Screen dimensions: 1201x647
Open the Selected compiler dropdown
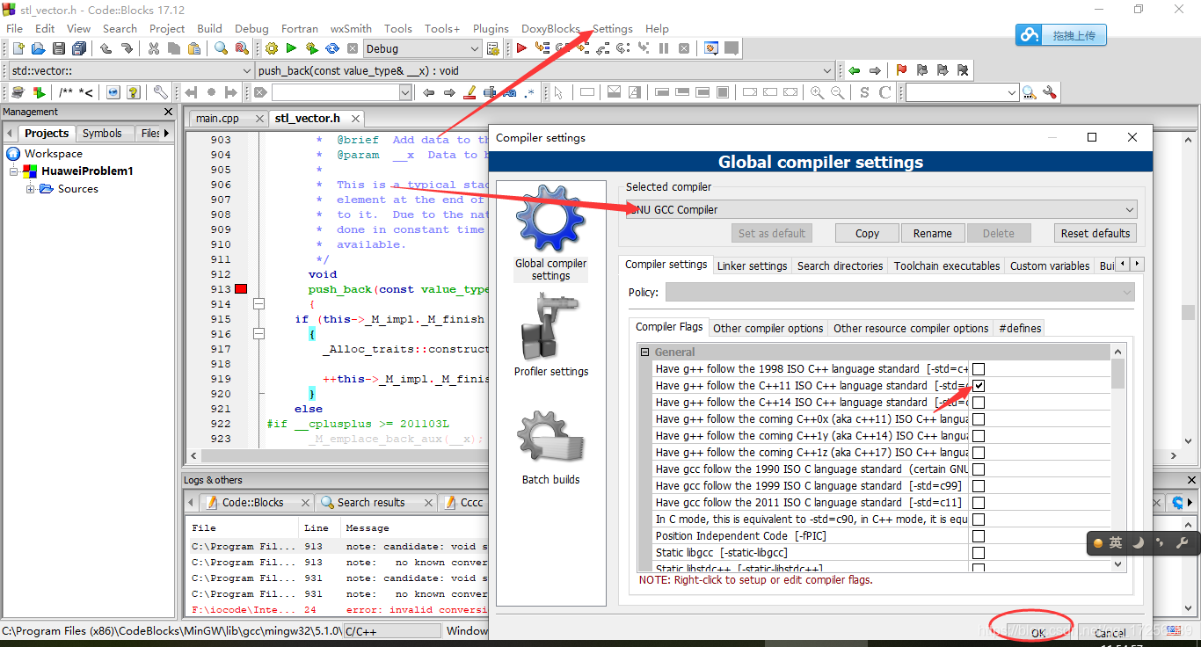coord(881,209)
